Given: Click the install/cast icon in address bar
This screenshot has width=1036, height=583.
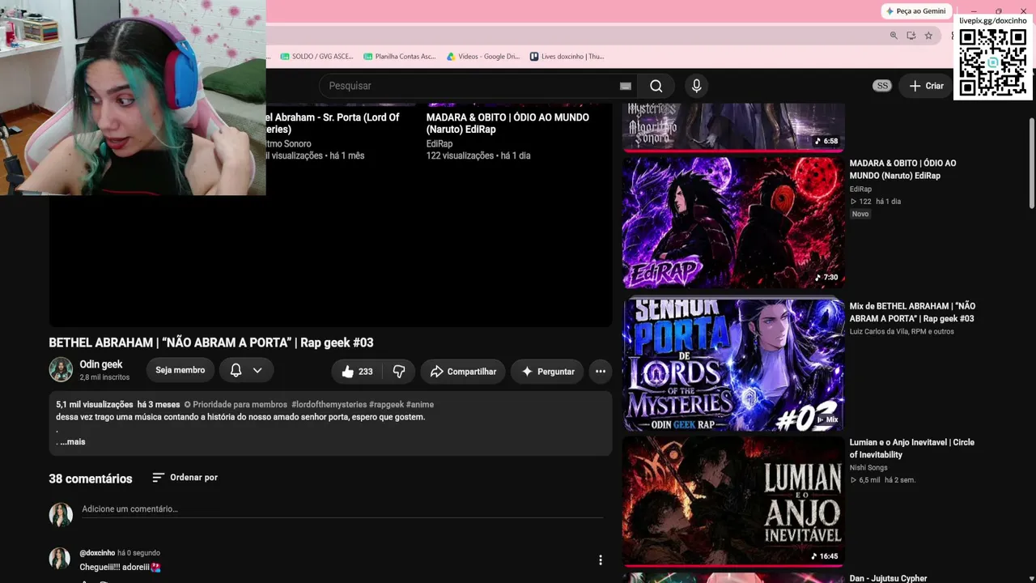Looking at the screenshot, I should tap(911, 36).
